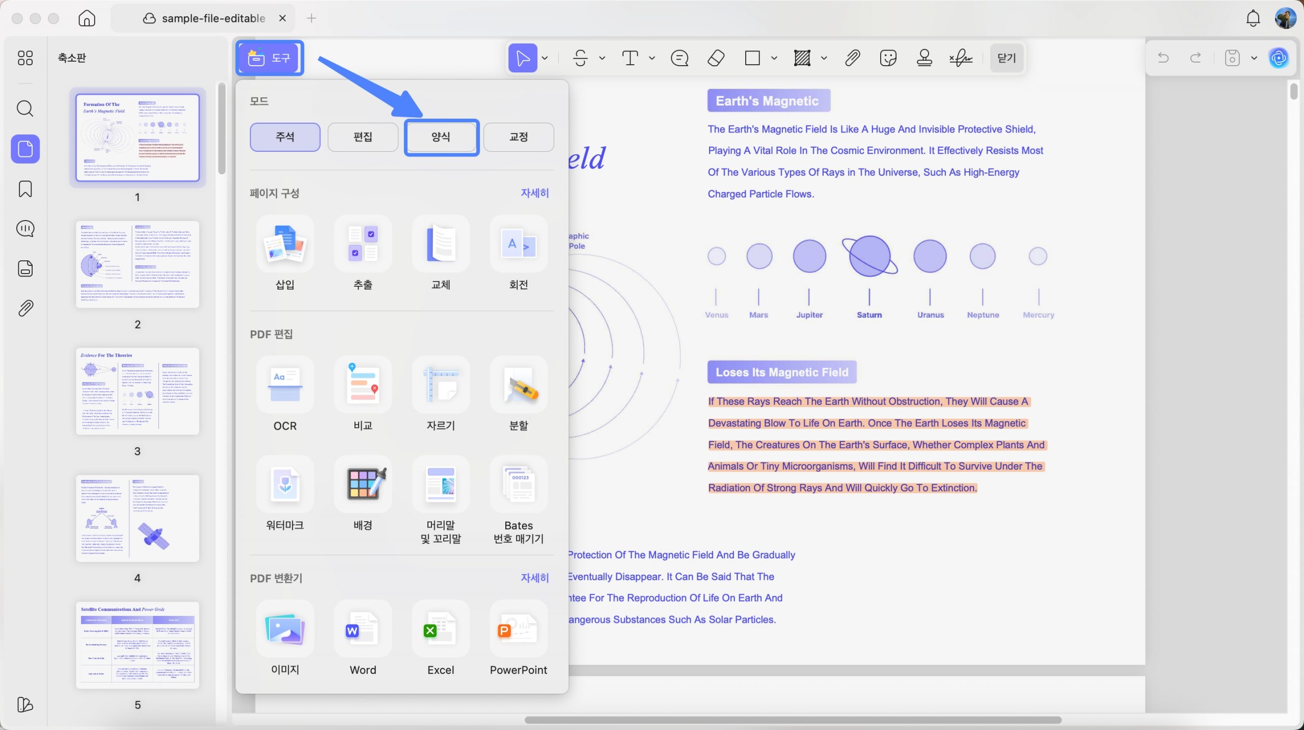
Task: Open the user profile avatar
Action: pos(1285,18)
